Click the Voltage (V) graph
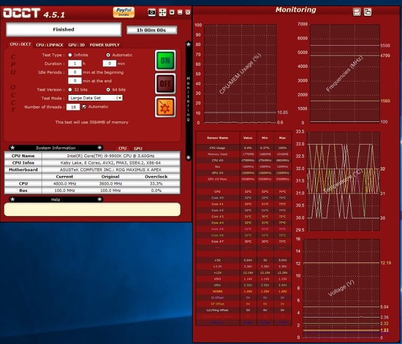The image size is (402, 344). click(x=341, y=288)
